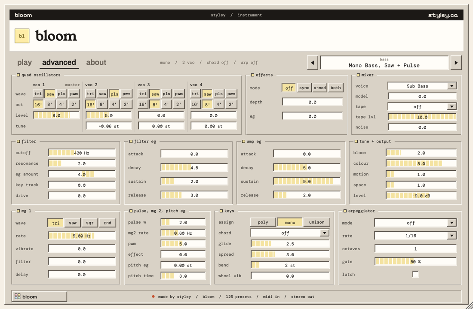Set vco 3 octave to 4'

(x=166, y=105)
